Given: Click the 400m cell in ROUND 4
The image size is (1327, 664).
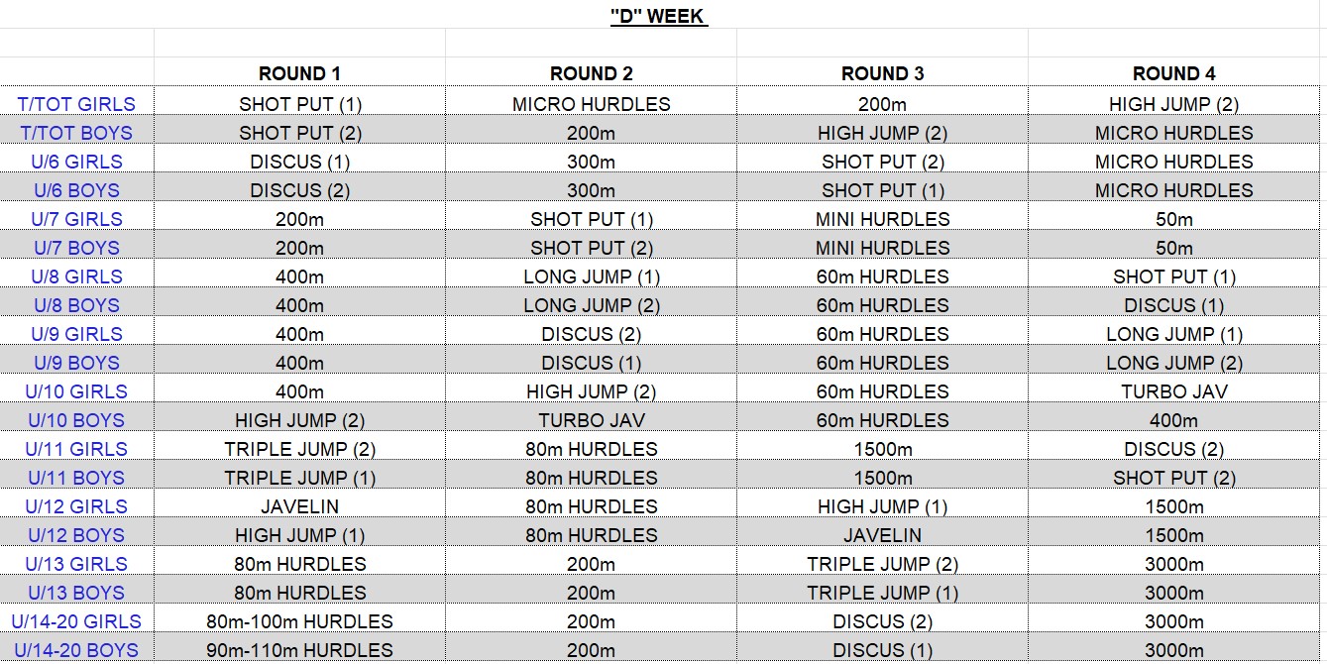Looking at the screenshot, I should pyautogui.click(x=1173, y=419).
